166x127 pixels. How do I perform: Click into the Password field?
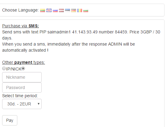pyautogui.click(x=22, y=88)
